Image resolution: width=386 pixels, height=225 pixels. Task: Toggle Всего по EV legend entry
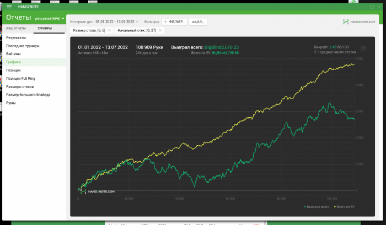point(345,207)
